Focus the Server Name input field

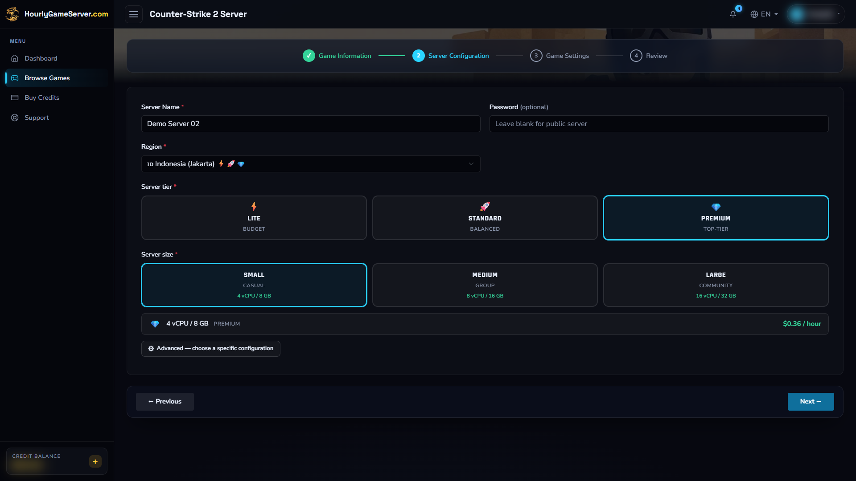[x=311, y=124]
